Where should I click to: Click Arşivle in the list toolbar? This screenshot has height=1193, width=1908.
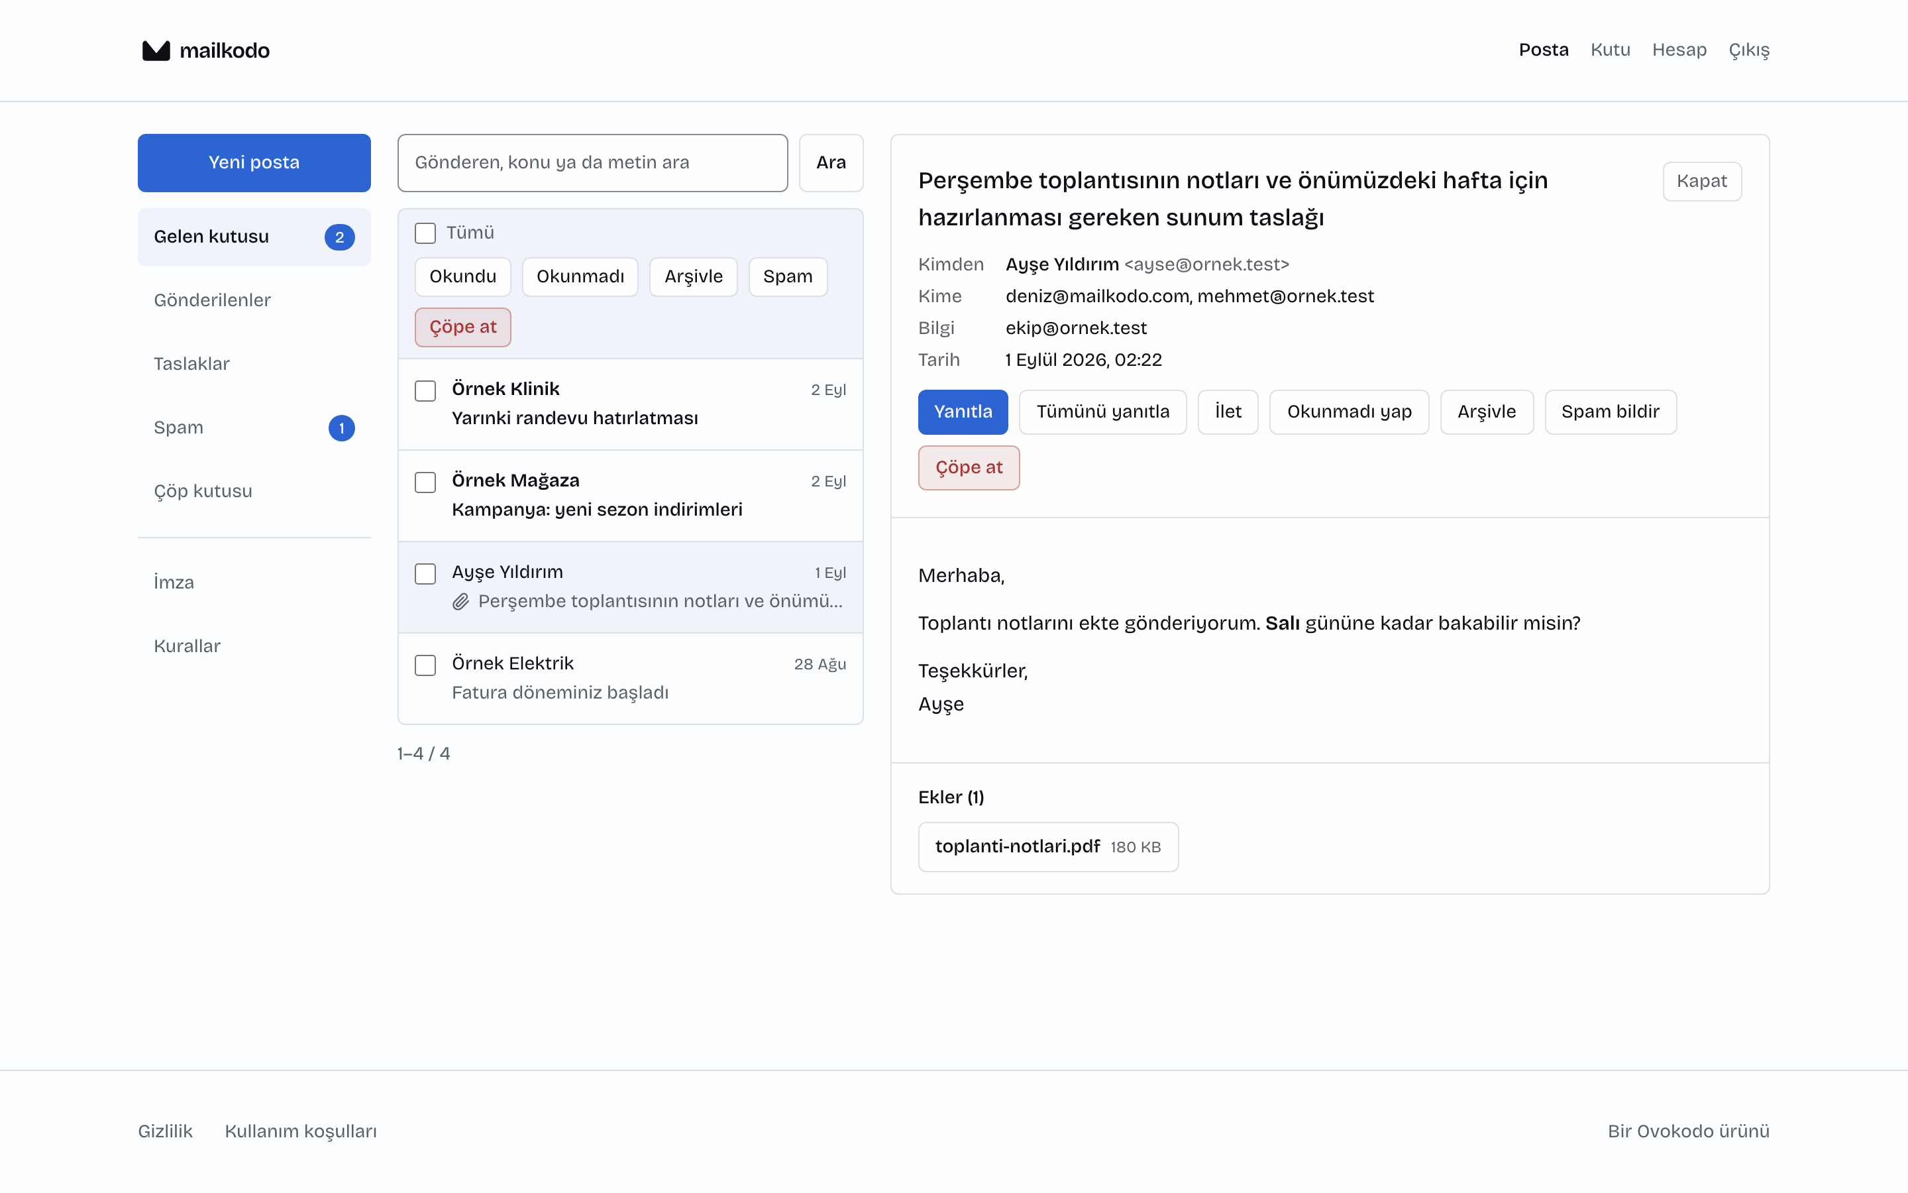point(693,277)
